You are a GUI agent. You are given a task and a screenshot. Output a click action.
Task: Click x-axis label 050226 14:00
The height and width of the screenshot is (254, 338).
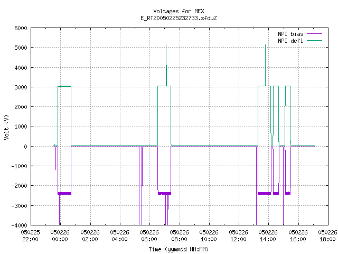268,235
